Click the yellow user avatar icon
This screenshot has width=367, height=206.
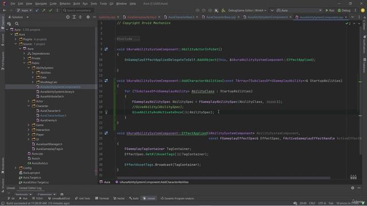[362, 10]
